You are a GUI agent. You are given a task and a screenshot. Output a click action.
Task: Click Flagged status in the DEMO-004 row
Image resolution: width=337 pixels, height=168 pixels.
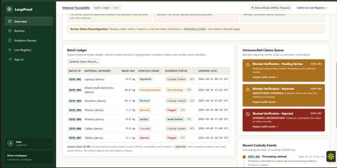(171, 110)
